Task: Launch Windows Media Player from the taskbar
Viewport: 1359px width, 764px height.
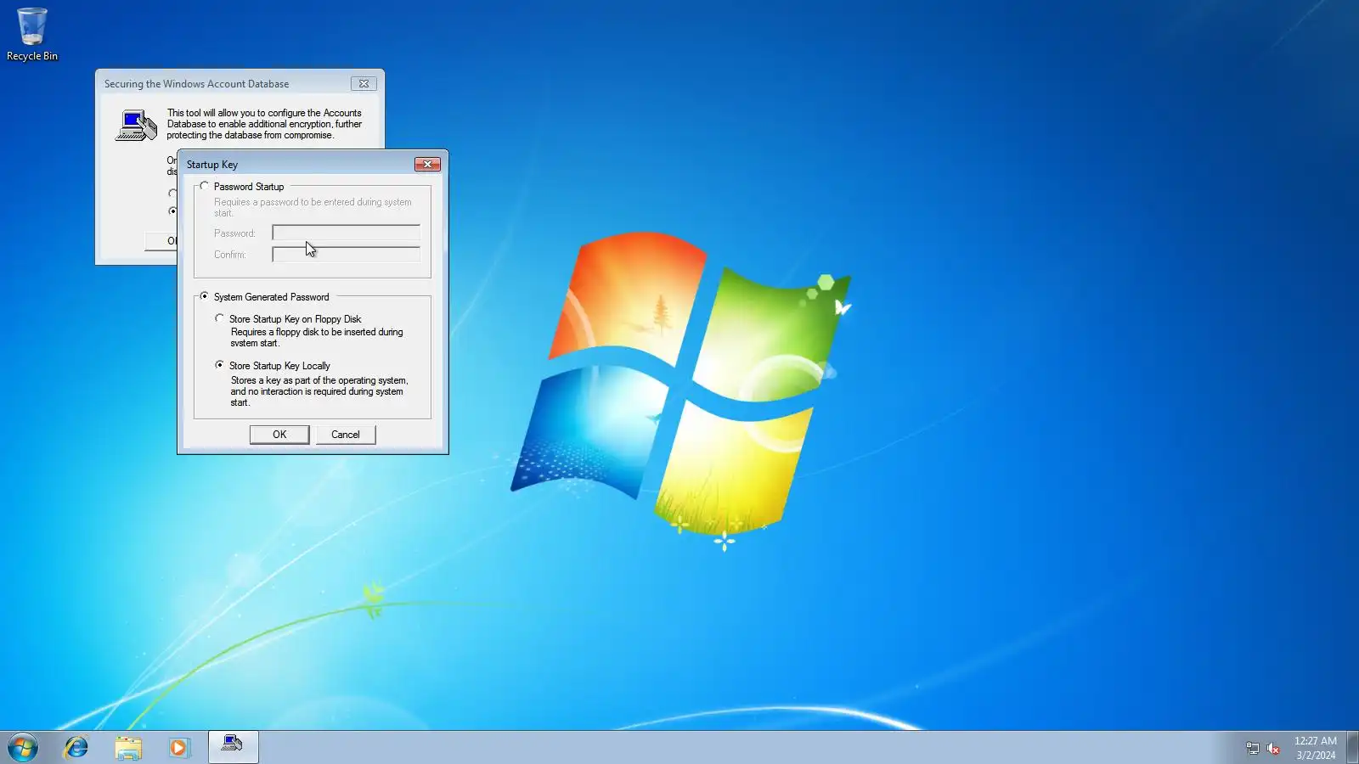Action: pyautogui.click(x=179, y=748)
